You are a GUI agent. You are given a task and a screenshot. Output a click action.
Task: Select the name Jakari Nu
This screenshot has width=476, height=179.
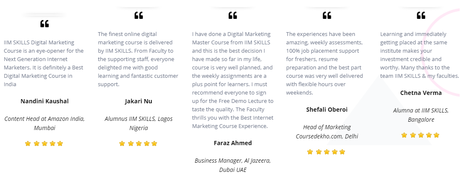point(139,101)
